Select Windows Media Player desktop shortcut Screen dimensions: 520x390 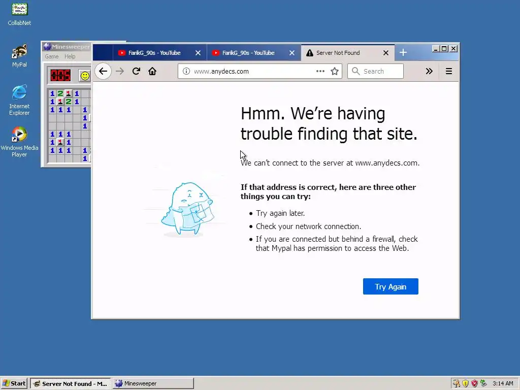click(x=19, y=142)
